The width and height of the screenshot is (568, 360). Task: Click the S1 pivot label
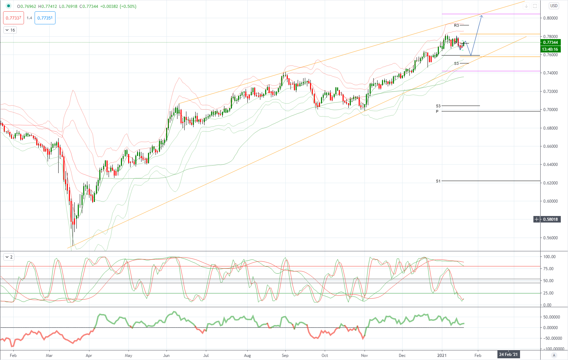(438, 181)
